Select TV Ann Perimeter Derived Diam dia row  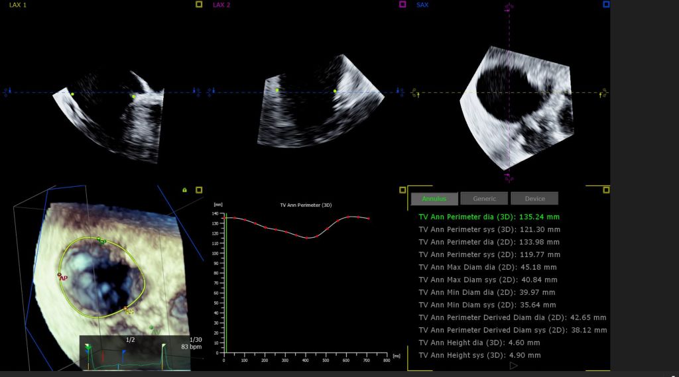tap(513, 317)
